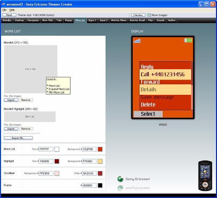
Task: Open the Sounds tab
Action: tap(161, 20)
